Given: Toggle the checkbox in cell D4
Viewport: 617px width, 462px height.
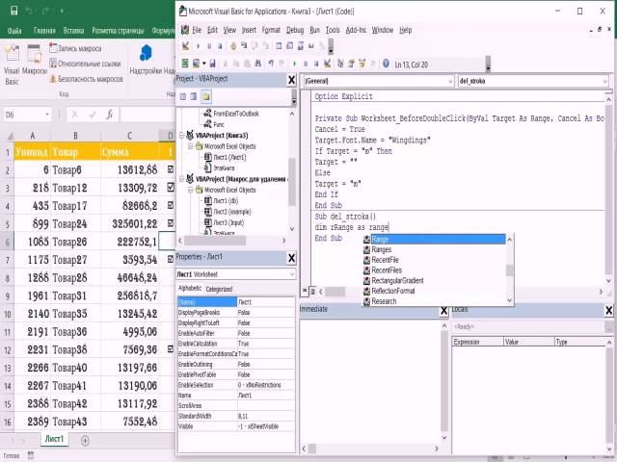Looking at the screenshot, I should (x=171, y=205).
